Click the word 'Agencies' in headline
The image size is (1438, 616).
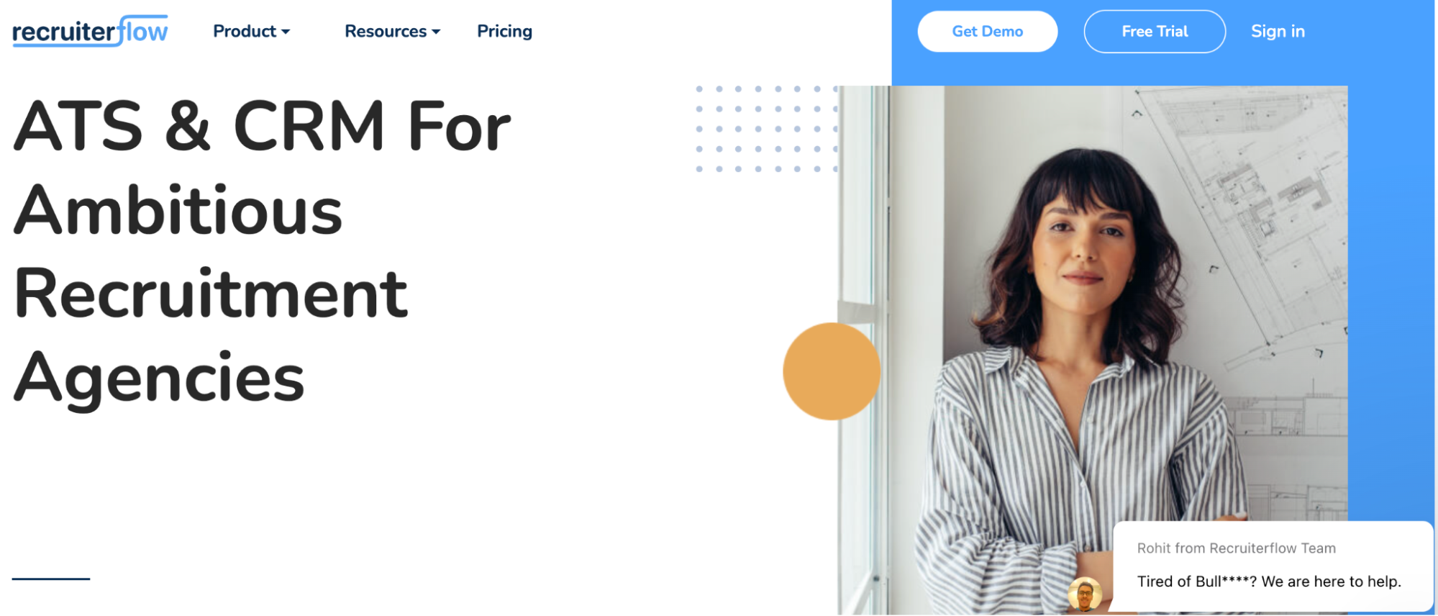[x=159, y=379]
